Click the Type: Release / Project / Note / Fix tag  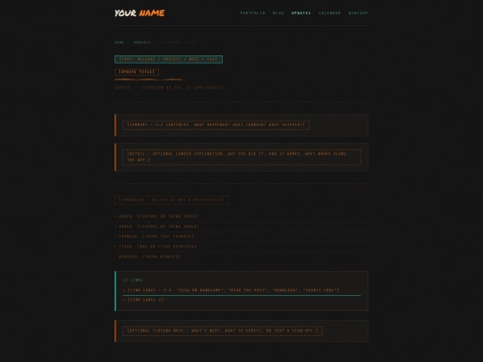pos(168,59)
